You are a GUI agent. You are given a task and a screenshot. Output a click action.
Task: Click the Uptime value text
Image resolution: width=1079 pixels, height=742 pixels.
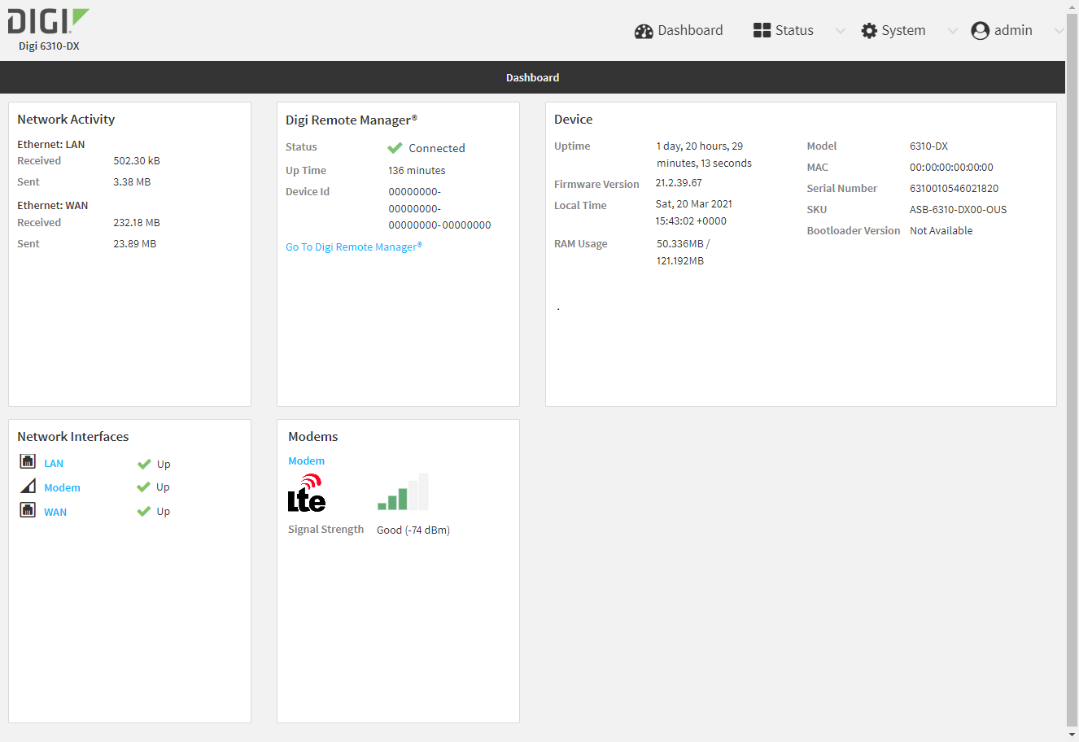coord(705,155)
